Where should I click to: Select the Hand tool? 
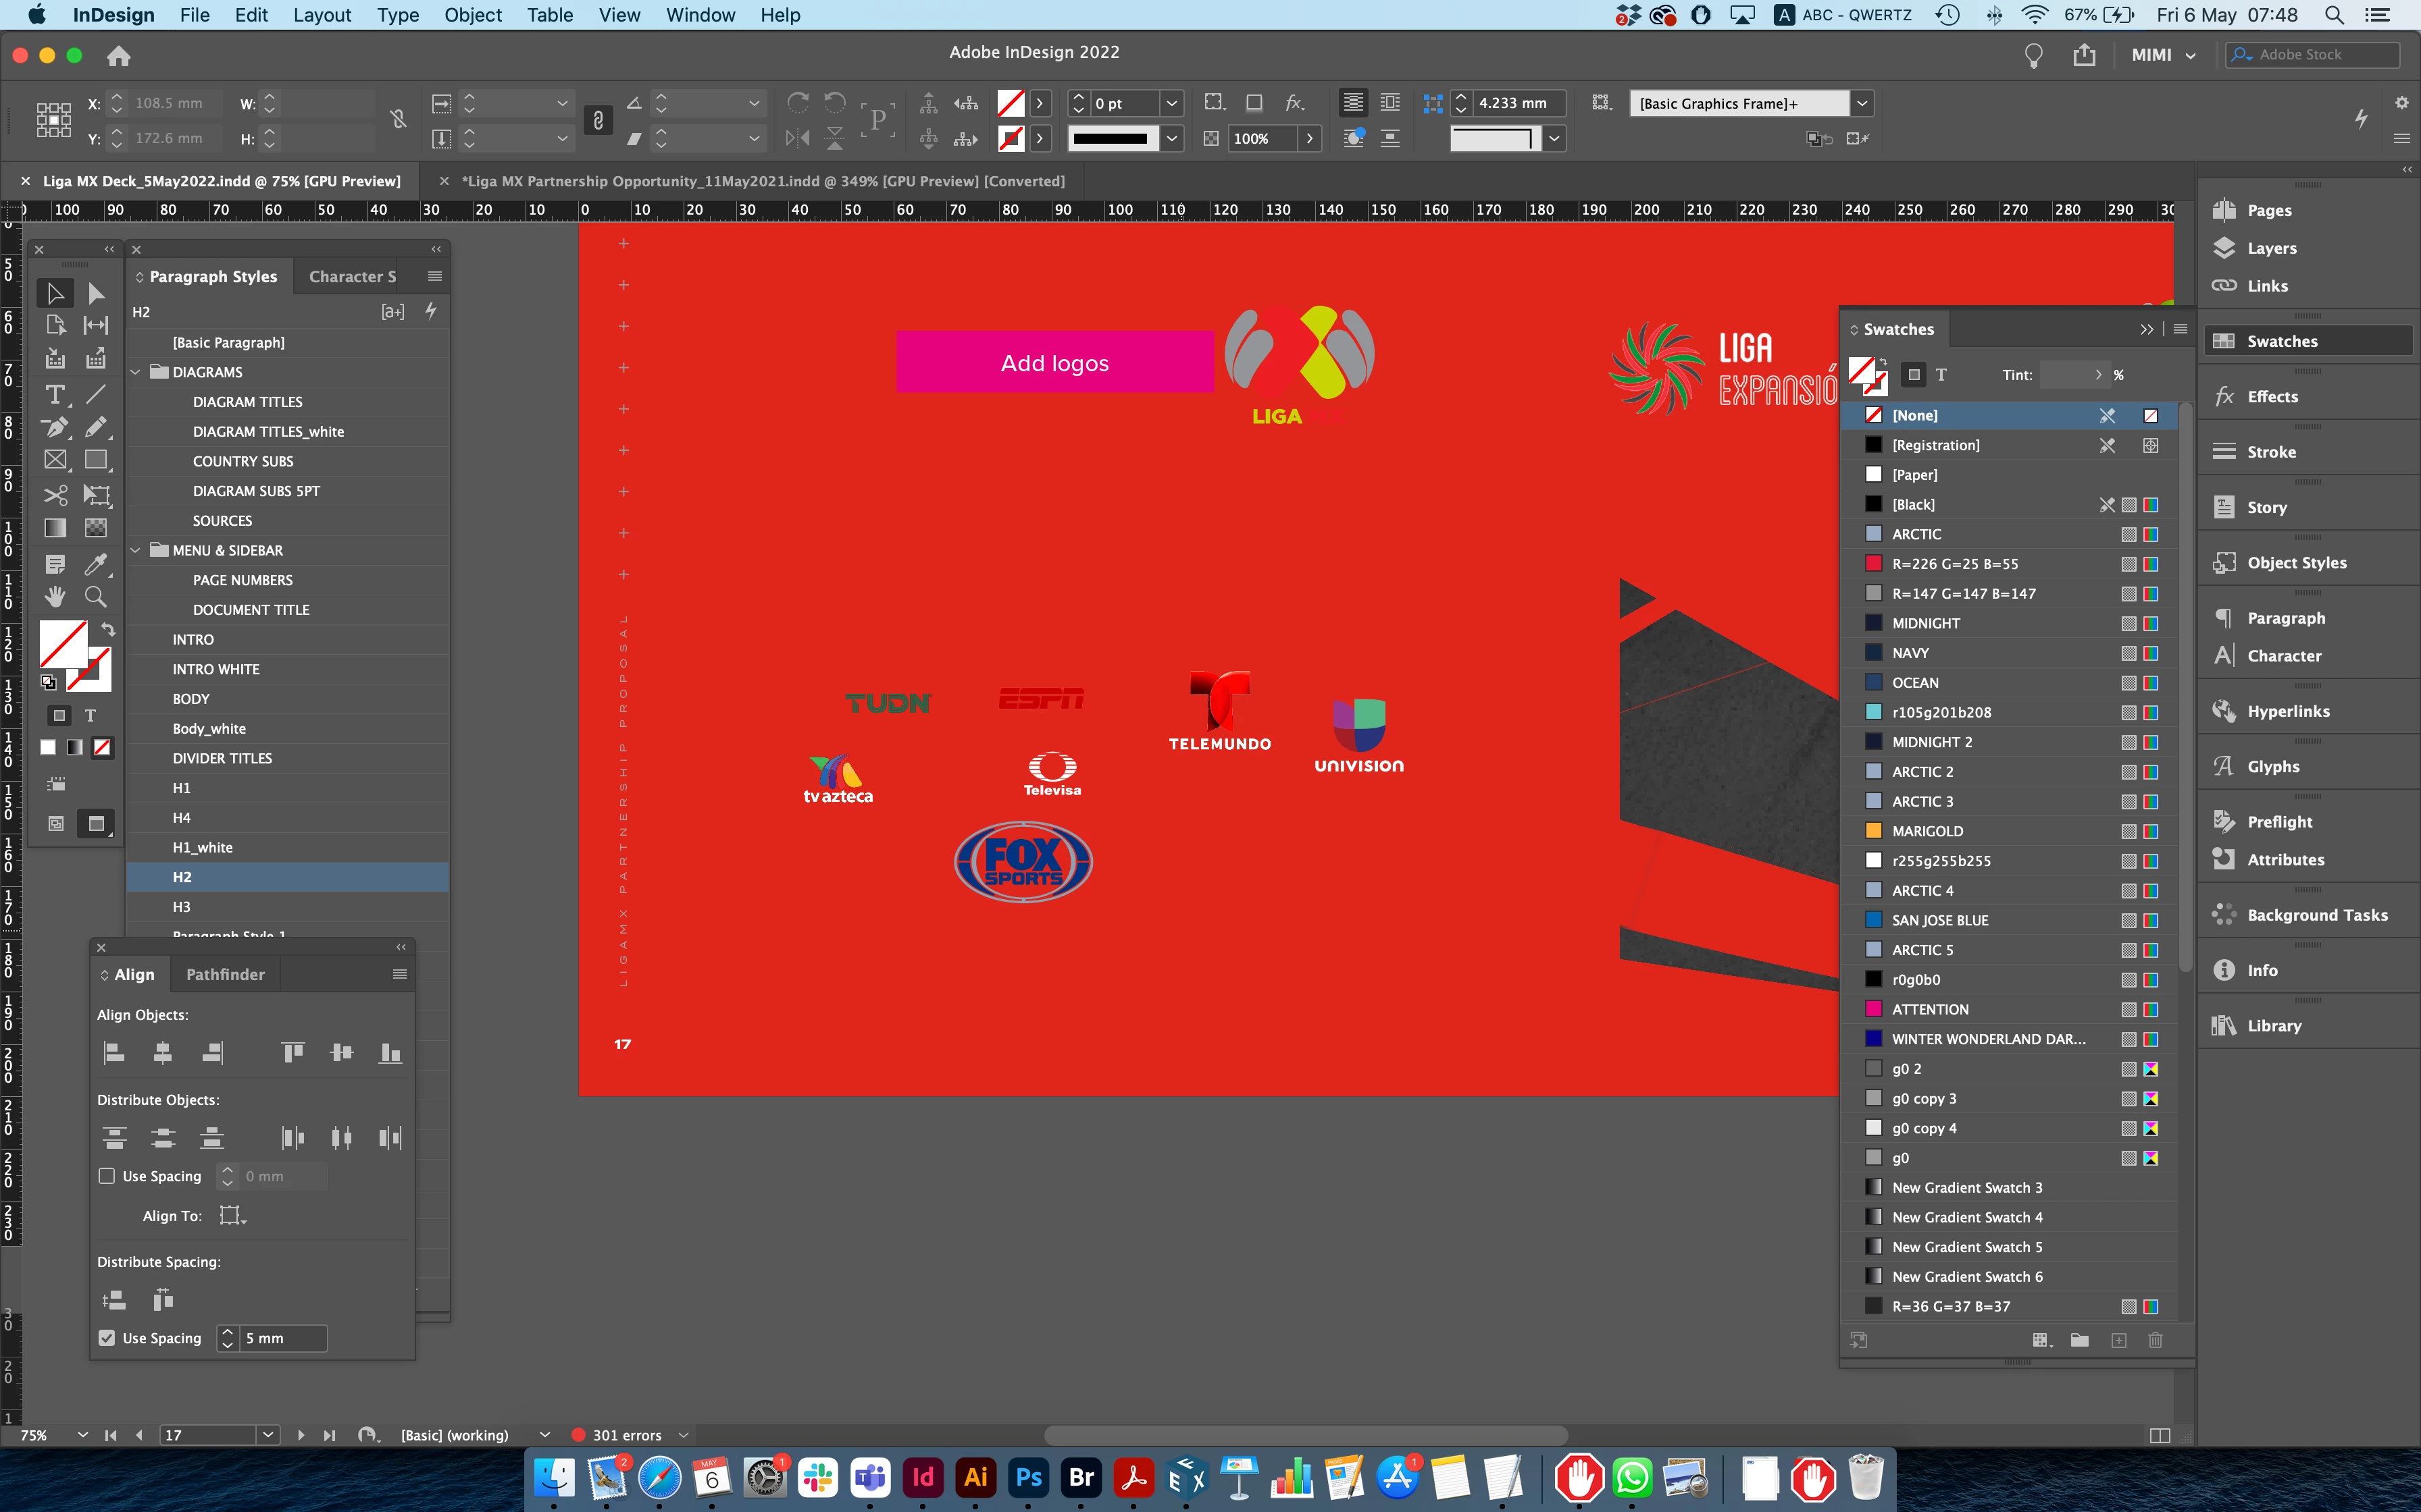tap(55, 597)
